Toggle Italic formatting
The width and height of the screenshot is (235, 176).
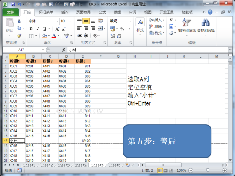pos(38,29)
